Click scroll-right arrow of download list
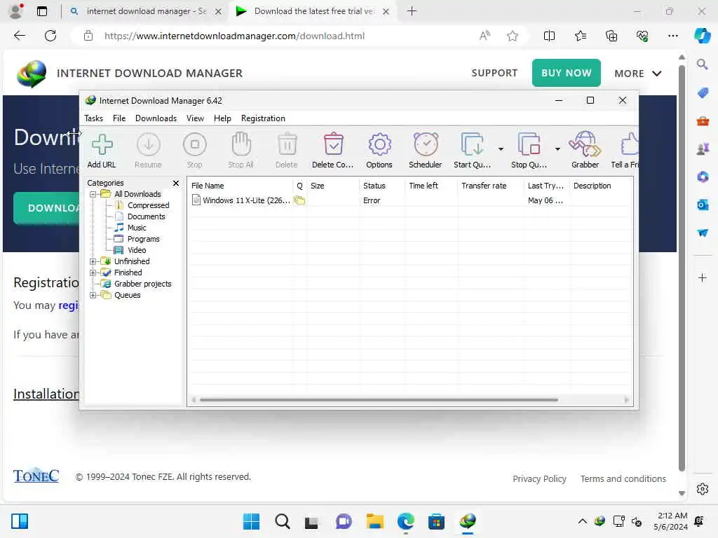Viewport: 718px width, 538px height. (x=627, y=400)
